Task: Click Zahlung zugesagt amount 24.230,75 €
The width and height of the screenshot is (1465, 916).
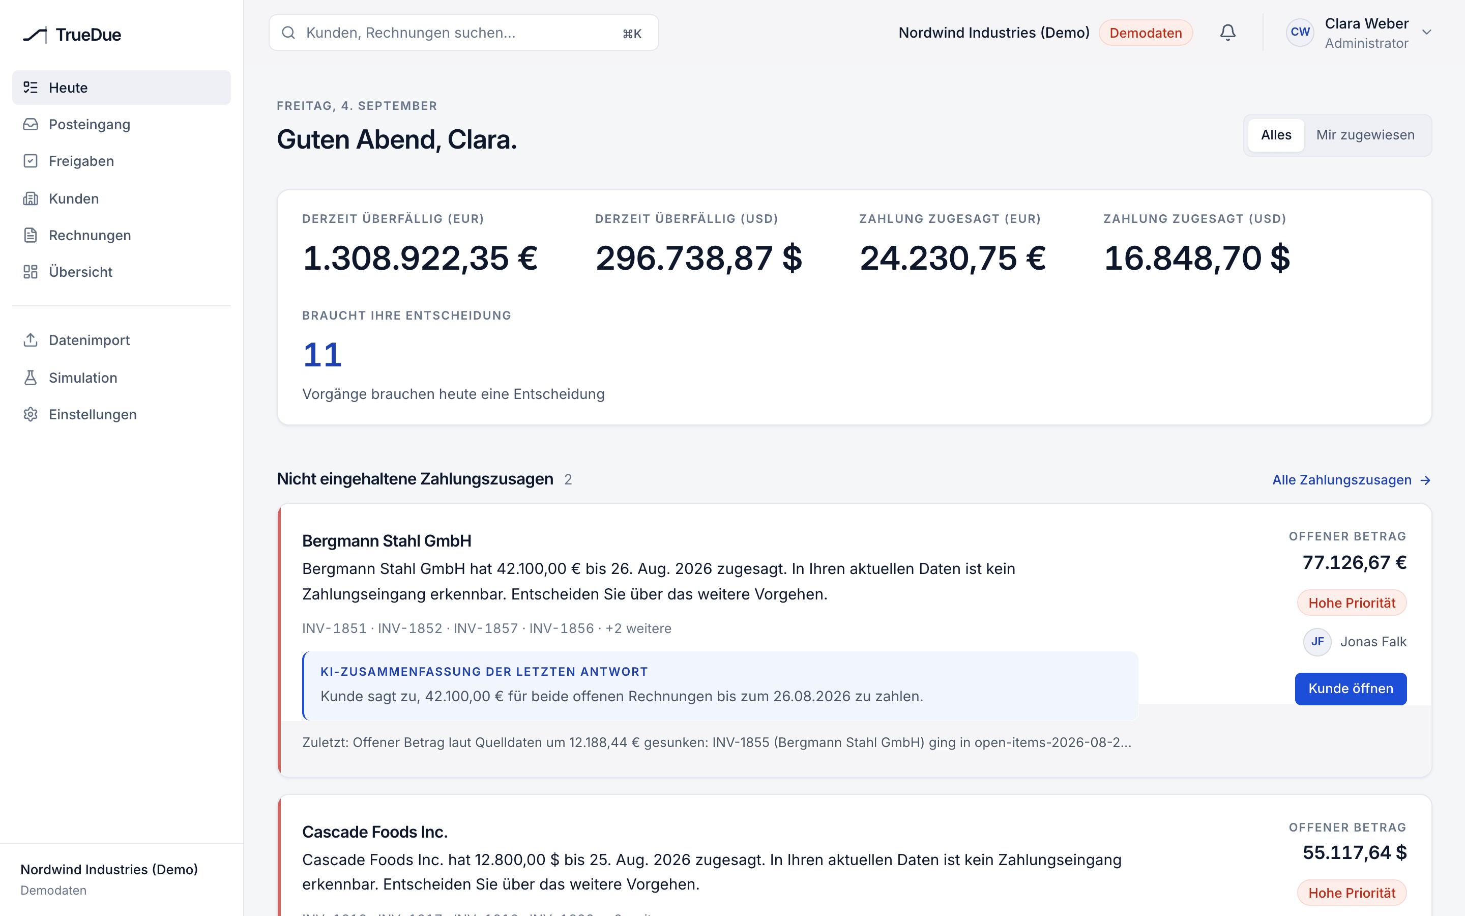Action: (x=952, y=258)
